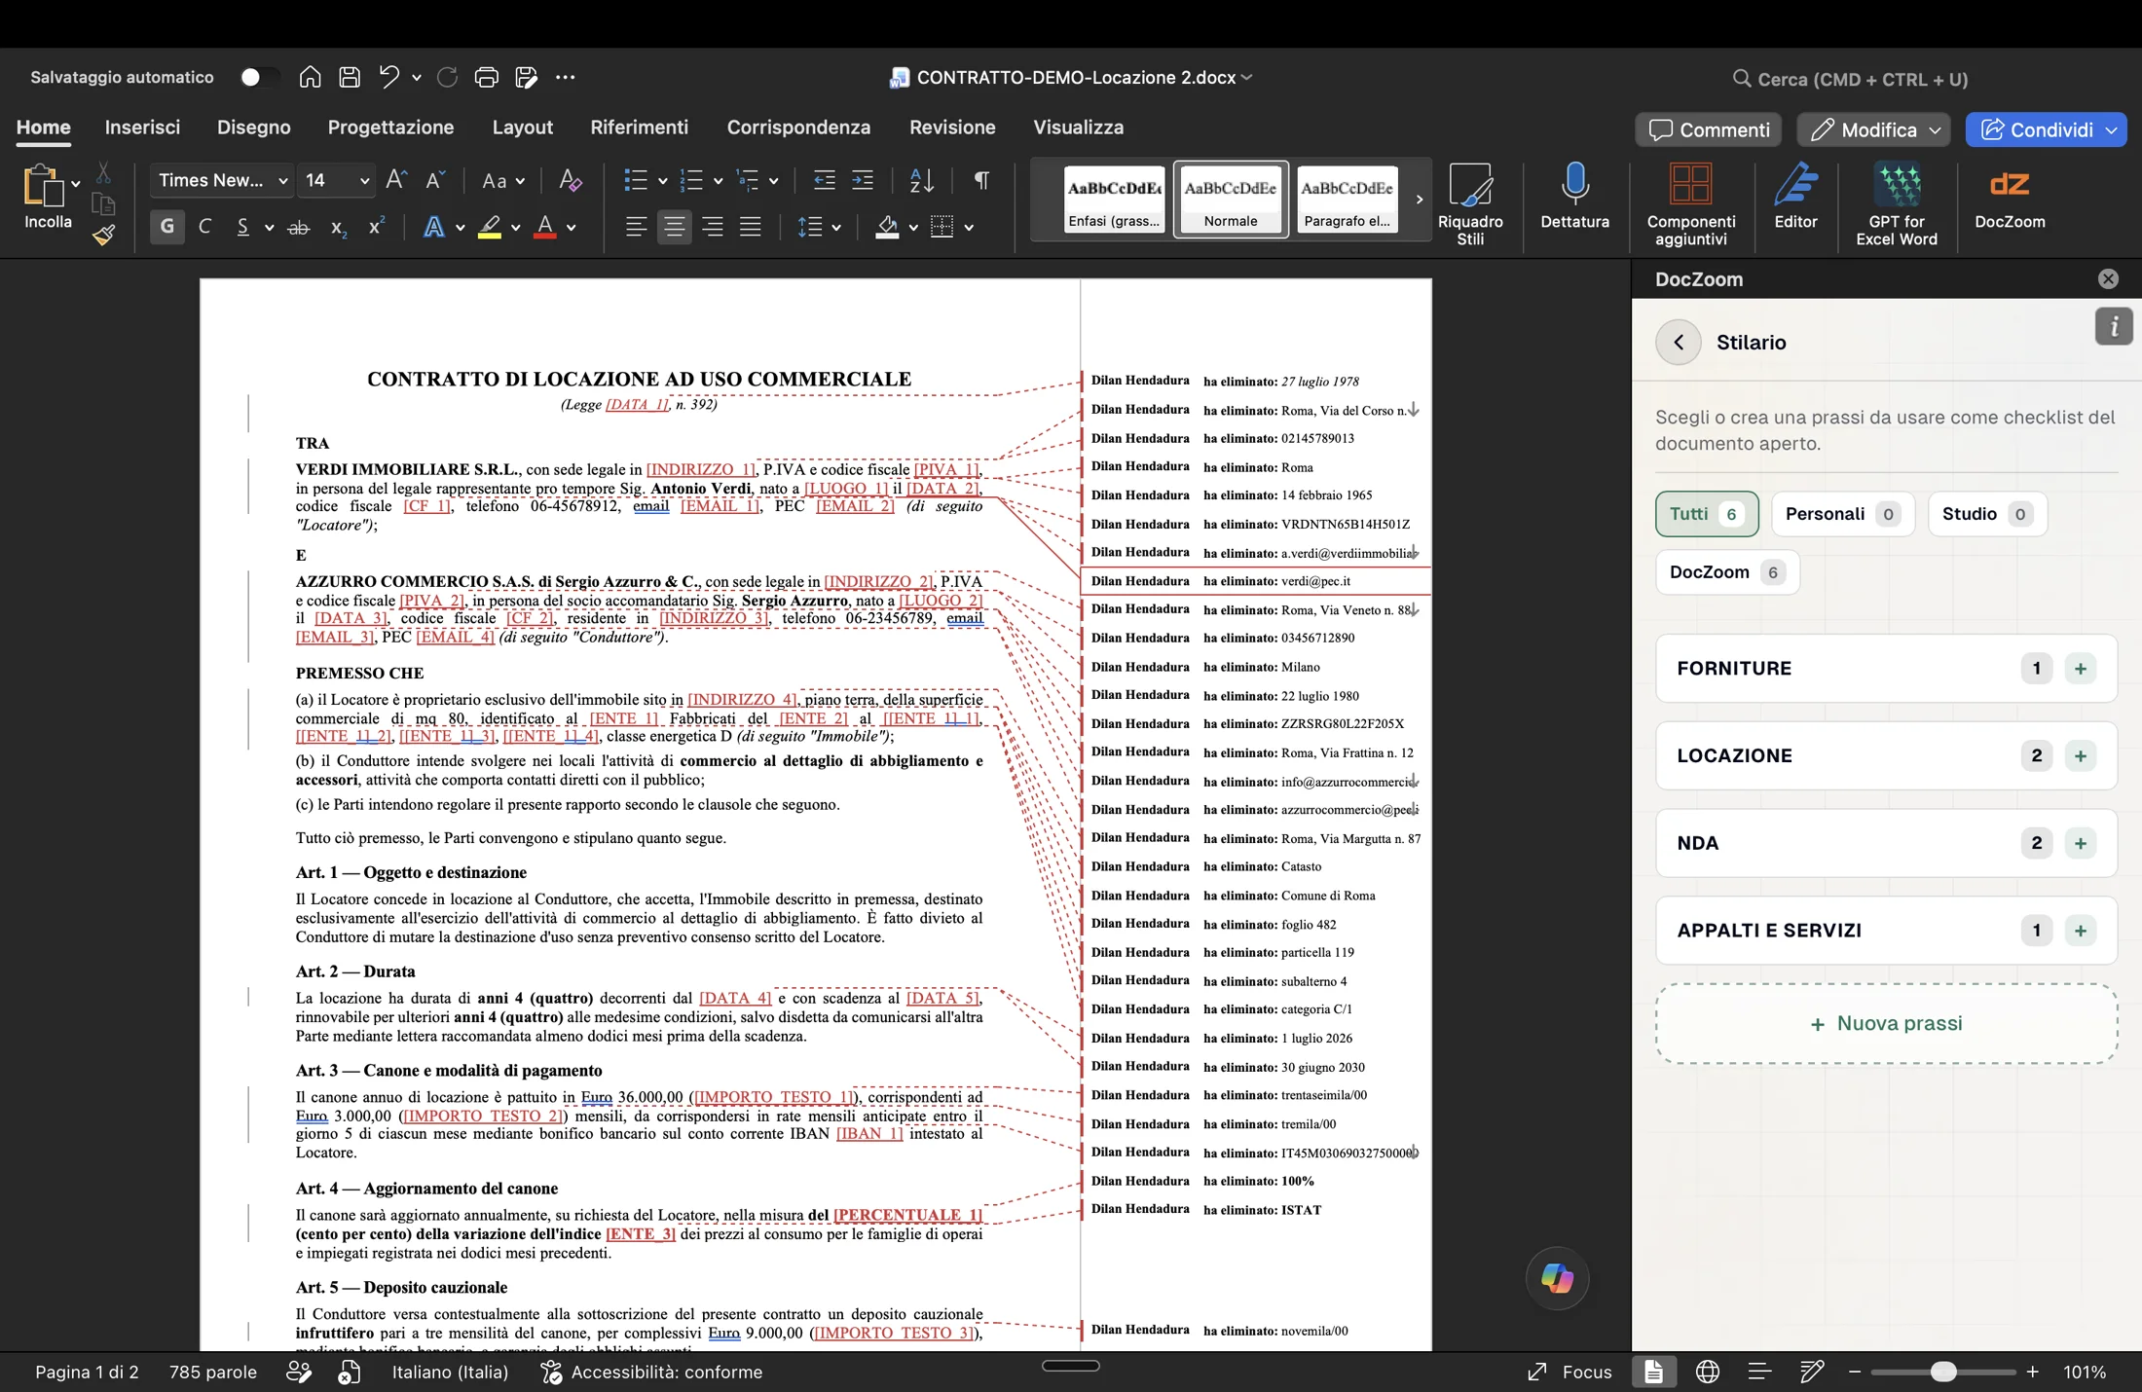The width and height of the screenshot is (2142, 1392).
Task: Toggle paragraph marks visibility
Action: tap(981, 180)
